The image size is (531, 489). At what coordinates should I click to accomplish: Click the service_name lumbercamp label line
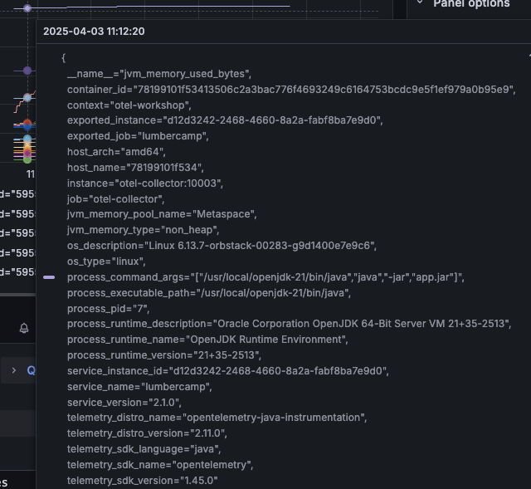pyautogui.click(x=139, y=387)
